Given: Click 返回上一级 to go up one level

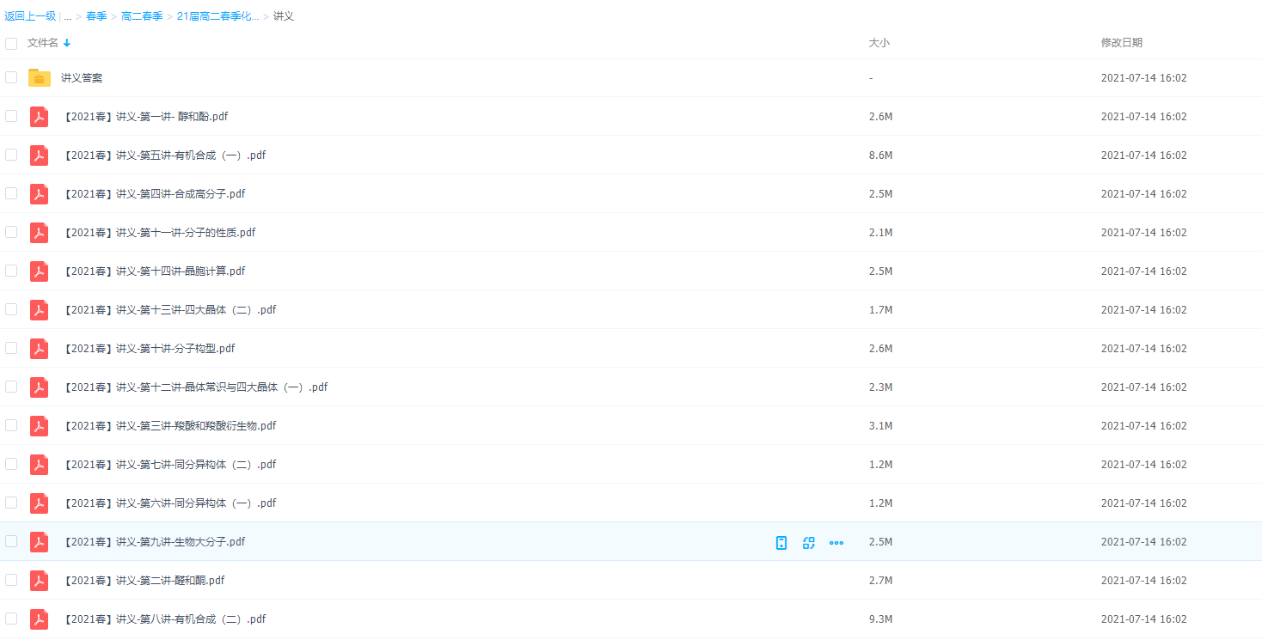Looking at the screenshot, I should [x=29, y=16].
